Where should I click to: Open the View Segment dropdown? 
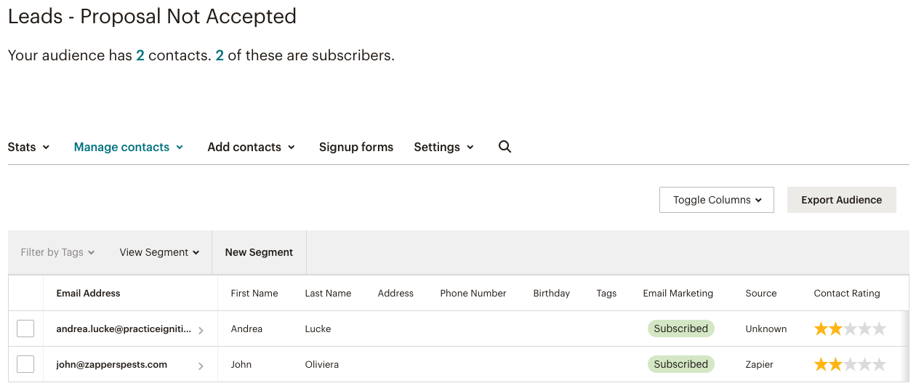[159, 252]
